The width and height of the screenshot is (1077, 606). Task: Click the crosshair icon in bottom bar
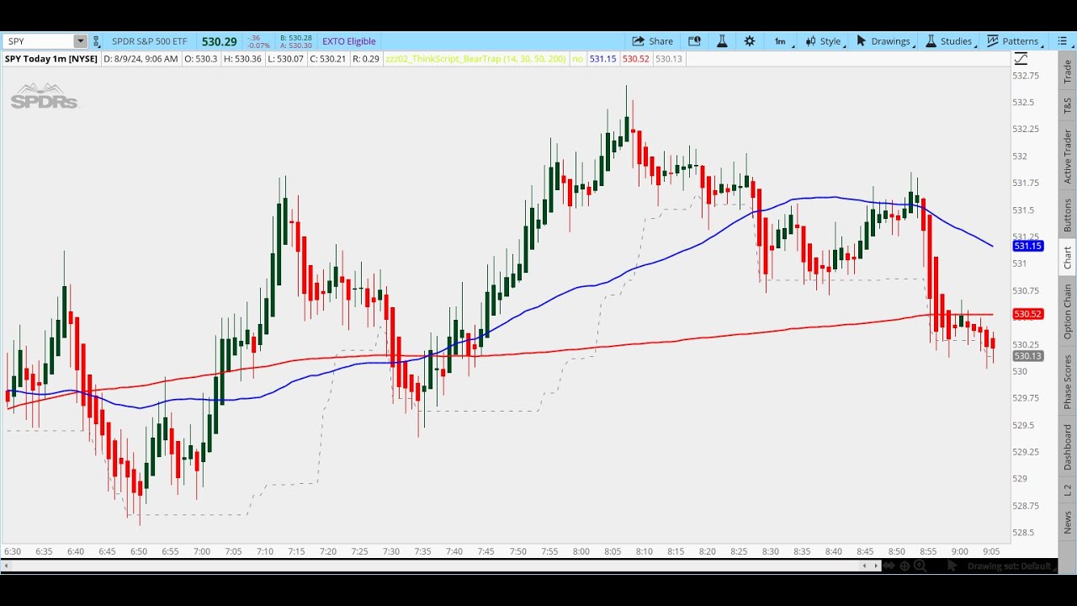[905, 566]
